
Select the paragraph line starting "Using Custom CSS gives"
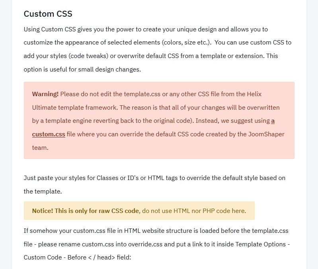point(146,29)
